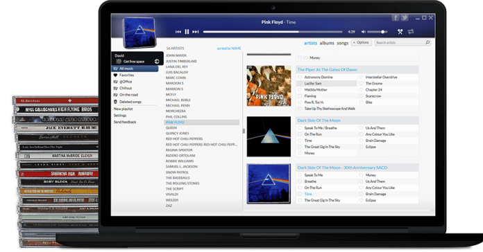
Task: Open Dark Side Of The Moon - 30th Anniversary SACD
Action: 342,168
